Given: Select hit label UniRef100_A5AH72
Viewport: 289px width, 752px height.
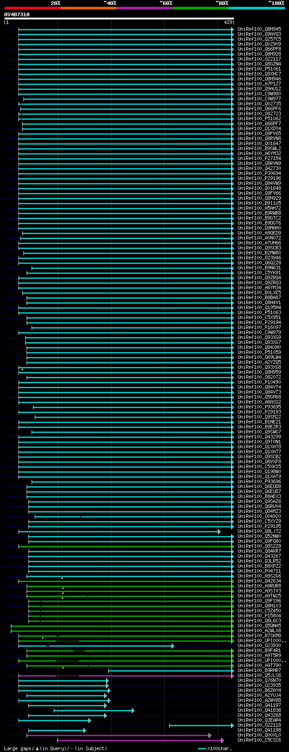Looking at the screenshot, I should coord(259,208).
